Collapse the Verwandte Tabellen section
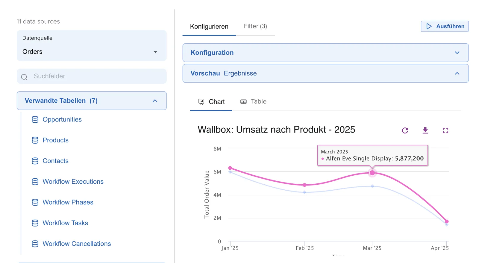 tap(92, 101)
